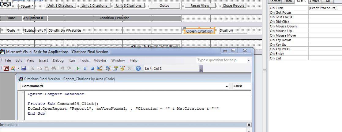The width and height of the screenshot is (342, 132).
Task: Click the Cut scissors icon
Action: point(32,68)
